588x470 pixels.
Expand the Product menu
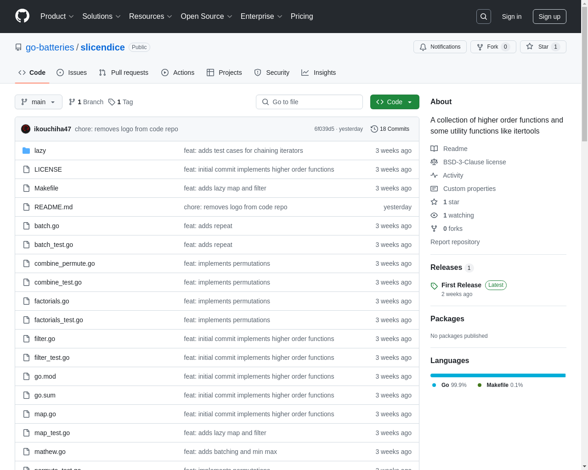click(x=57, y=17)
